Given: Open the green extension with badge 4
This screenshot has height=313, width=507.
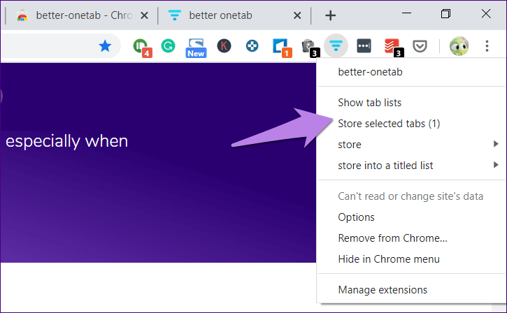Looking at the screenshot, I should pyautogui.click(x=142, y=48).
